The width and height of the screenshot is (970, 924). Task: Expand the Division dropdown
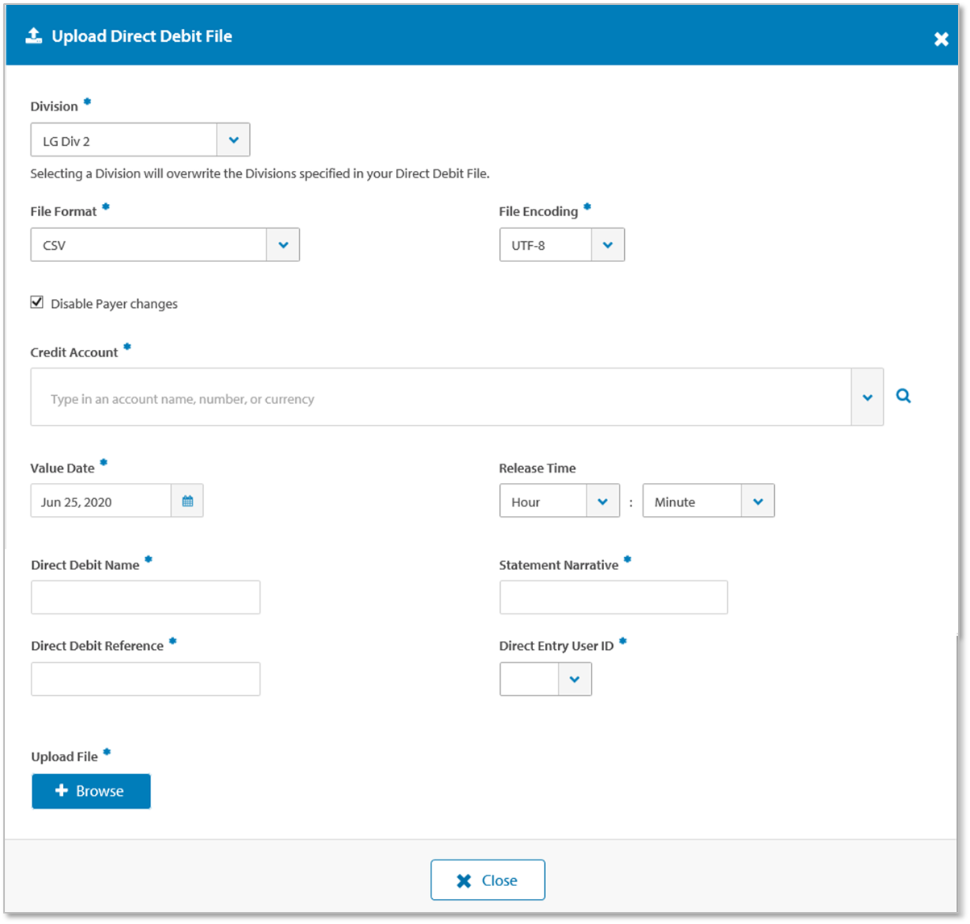pyautogui.click(x=233, y=140)
